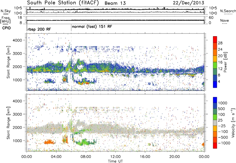Image resolution: width=236 pixels, height=163 pixels.
Task: Click the 20:00 time axis label
Action: [x=175, y=157]
